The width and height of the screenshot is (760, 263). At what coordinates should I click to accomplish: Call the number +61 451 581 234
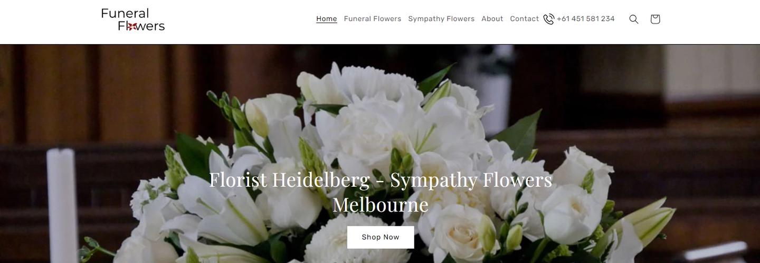(x=586, y=19)
